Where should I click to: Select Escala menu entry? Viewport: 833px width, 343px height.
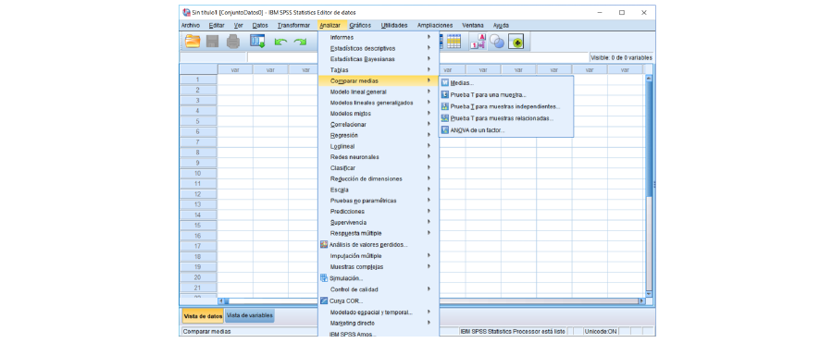379,190
